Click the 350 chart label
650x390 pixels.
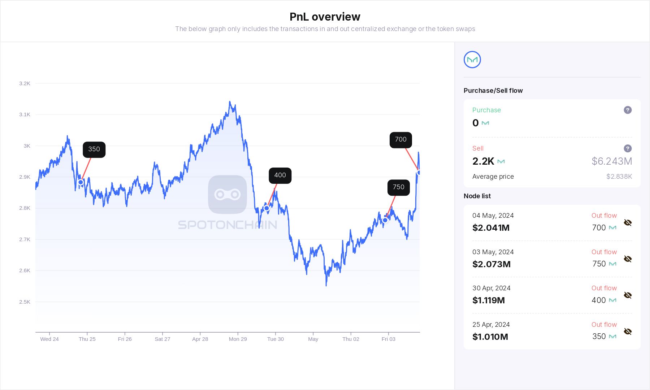coord(94,149)
